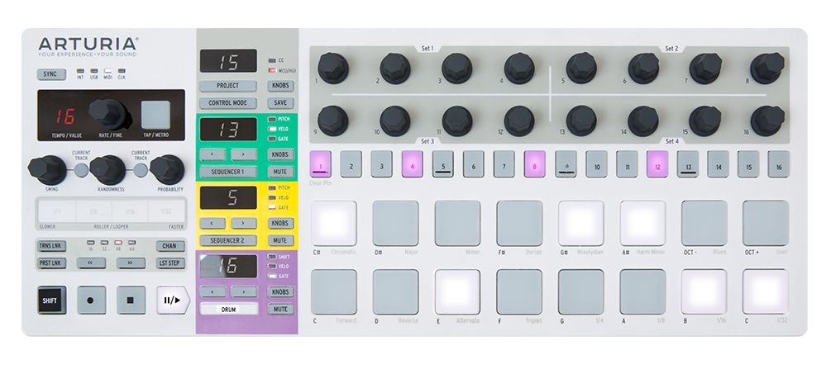This screenshot has height=369, width=826.
Task: Select the LST STEP button
Action: [x=169, y=263]
